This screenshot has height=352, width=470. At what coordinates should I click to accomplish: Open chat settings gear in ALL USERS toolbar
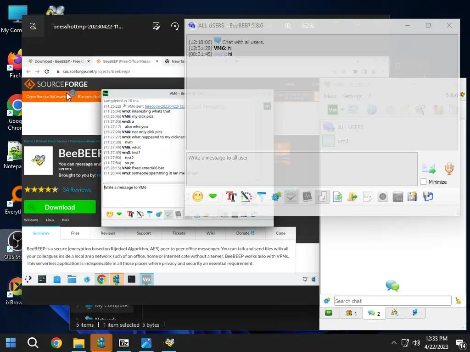[x=276, y=197]
